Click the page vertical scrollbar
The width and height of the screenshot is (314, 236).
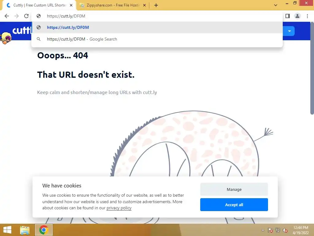312,68
